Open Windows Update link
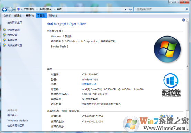 click(x=18, y=121)
